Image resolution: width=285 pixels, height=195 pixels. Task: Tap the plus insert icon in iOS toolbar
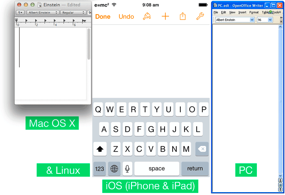tap(165, 16)
